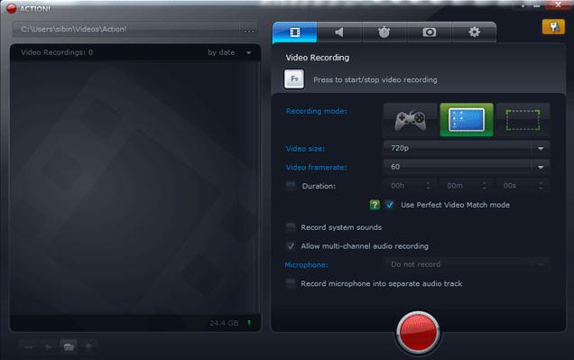574x360 pixels.
Task: Select the game recording mode gamepad icon
Action: (x=411, y=120)
